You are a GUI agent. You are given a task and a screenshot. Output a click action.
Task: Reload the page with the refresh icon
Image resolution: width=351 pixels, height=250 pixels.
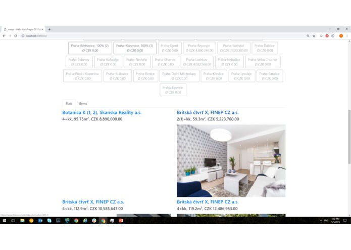click(x=16, y=36)
